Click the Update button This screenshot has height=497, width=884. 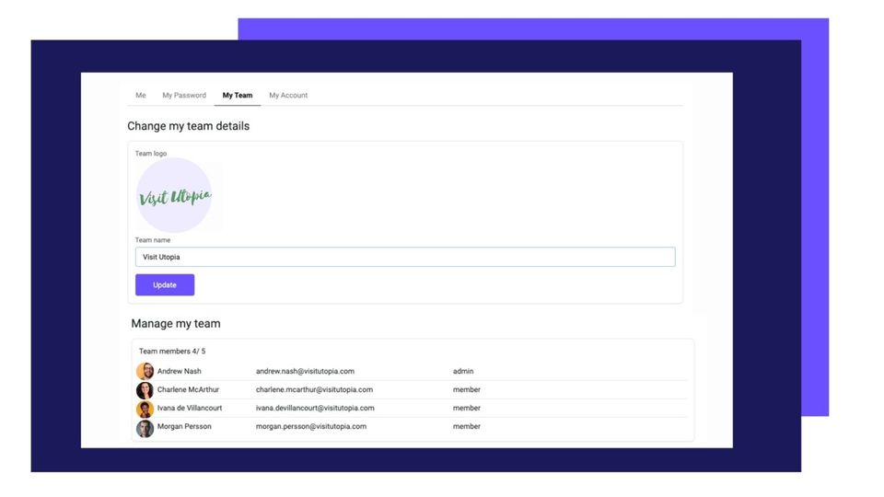165,285
